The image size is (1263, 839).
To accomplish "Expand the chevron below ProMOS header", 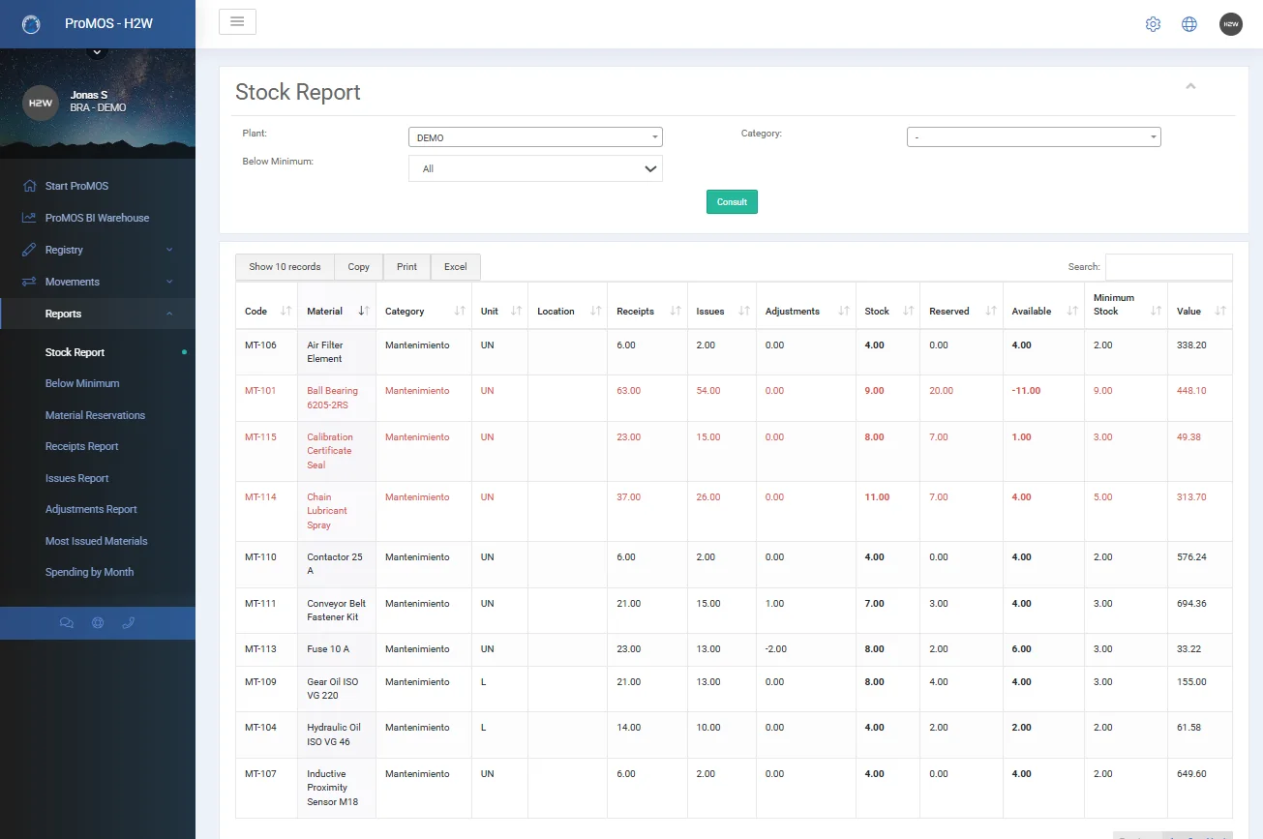I will (x=95, y=51).
